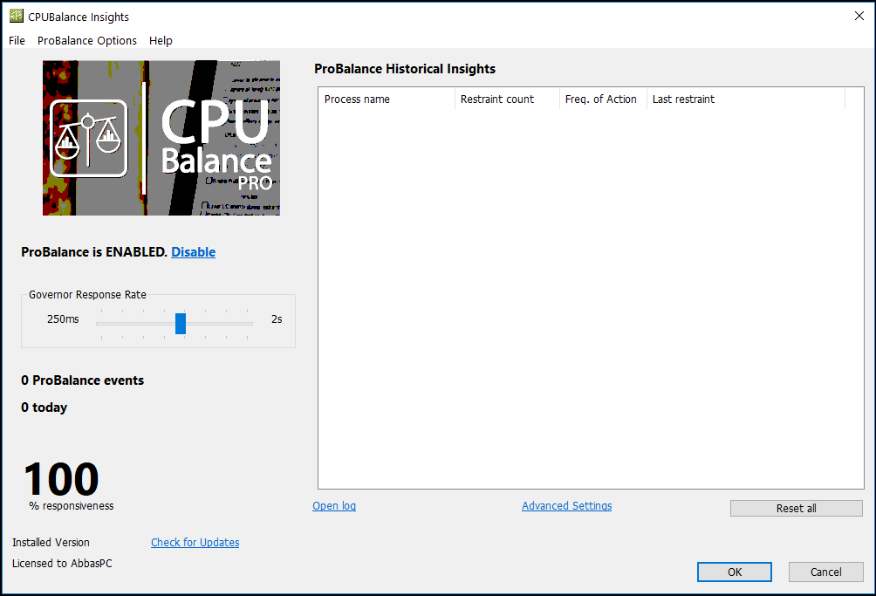876x596 pixels.
Task: Open the Help menu
Action: [x=161, y=41]
